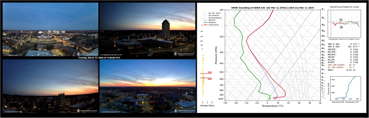Viewport: 369px width, 118px height.
Task: Click the 41F surface temperature label
Action: coord(275,99)
